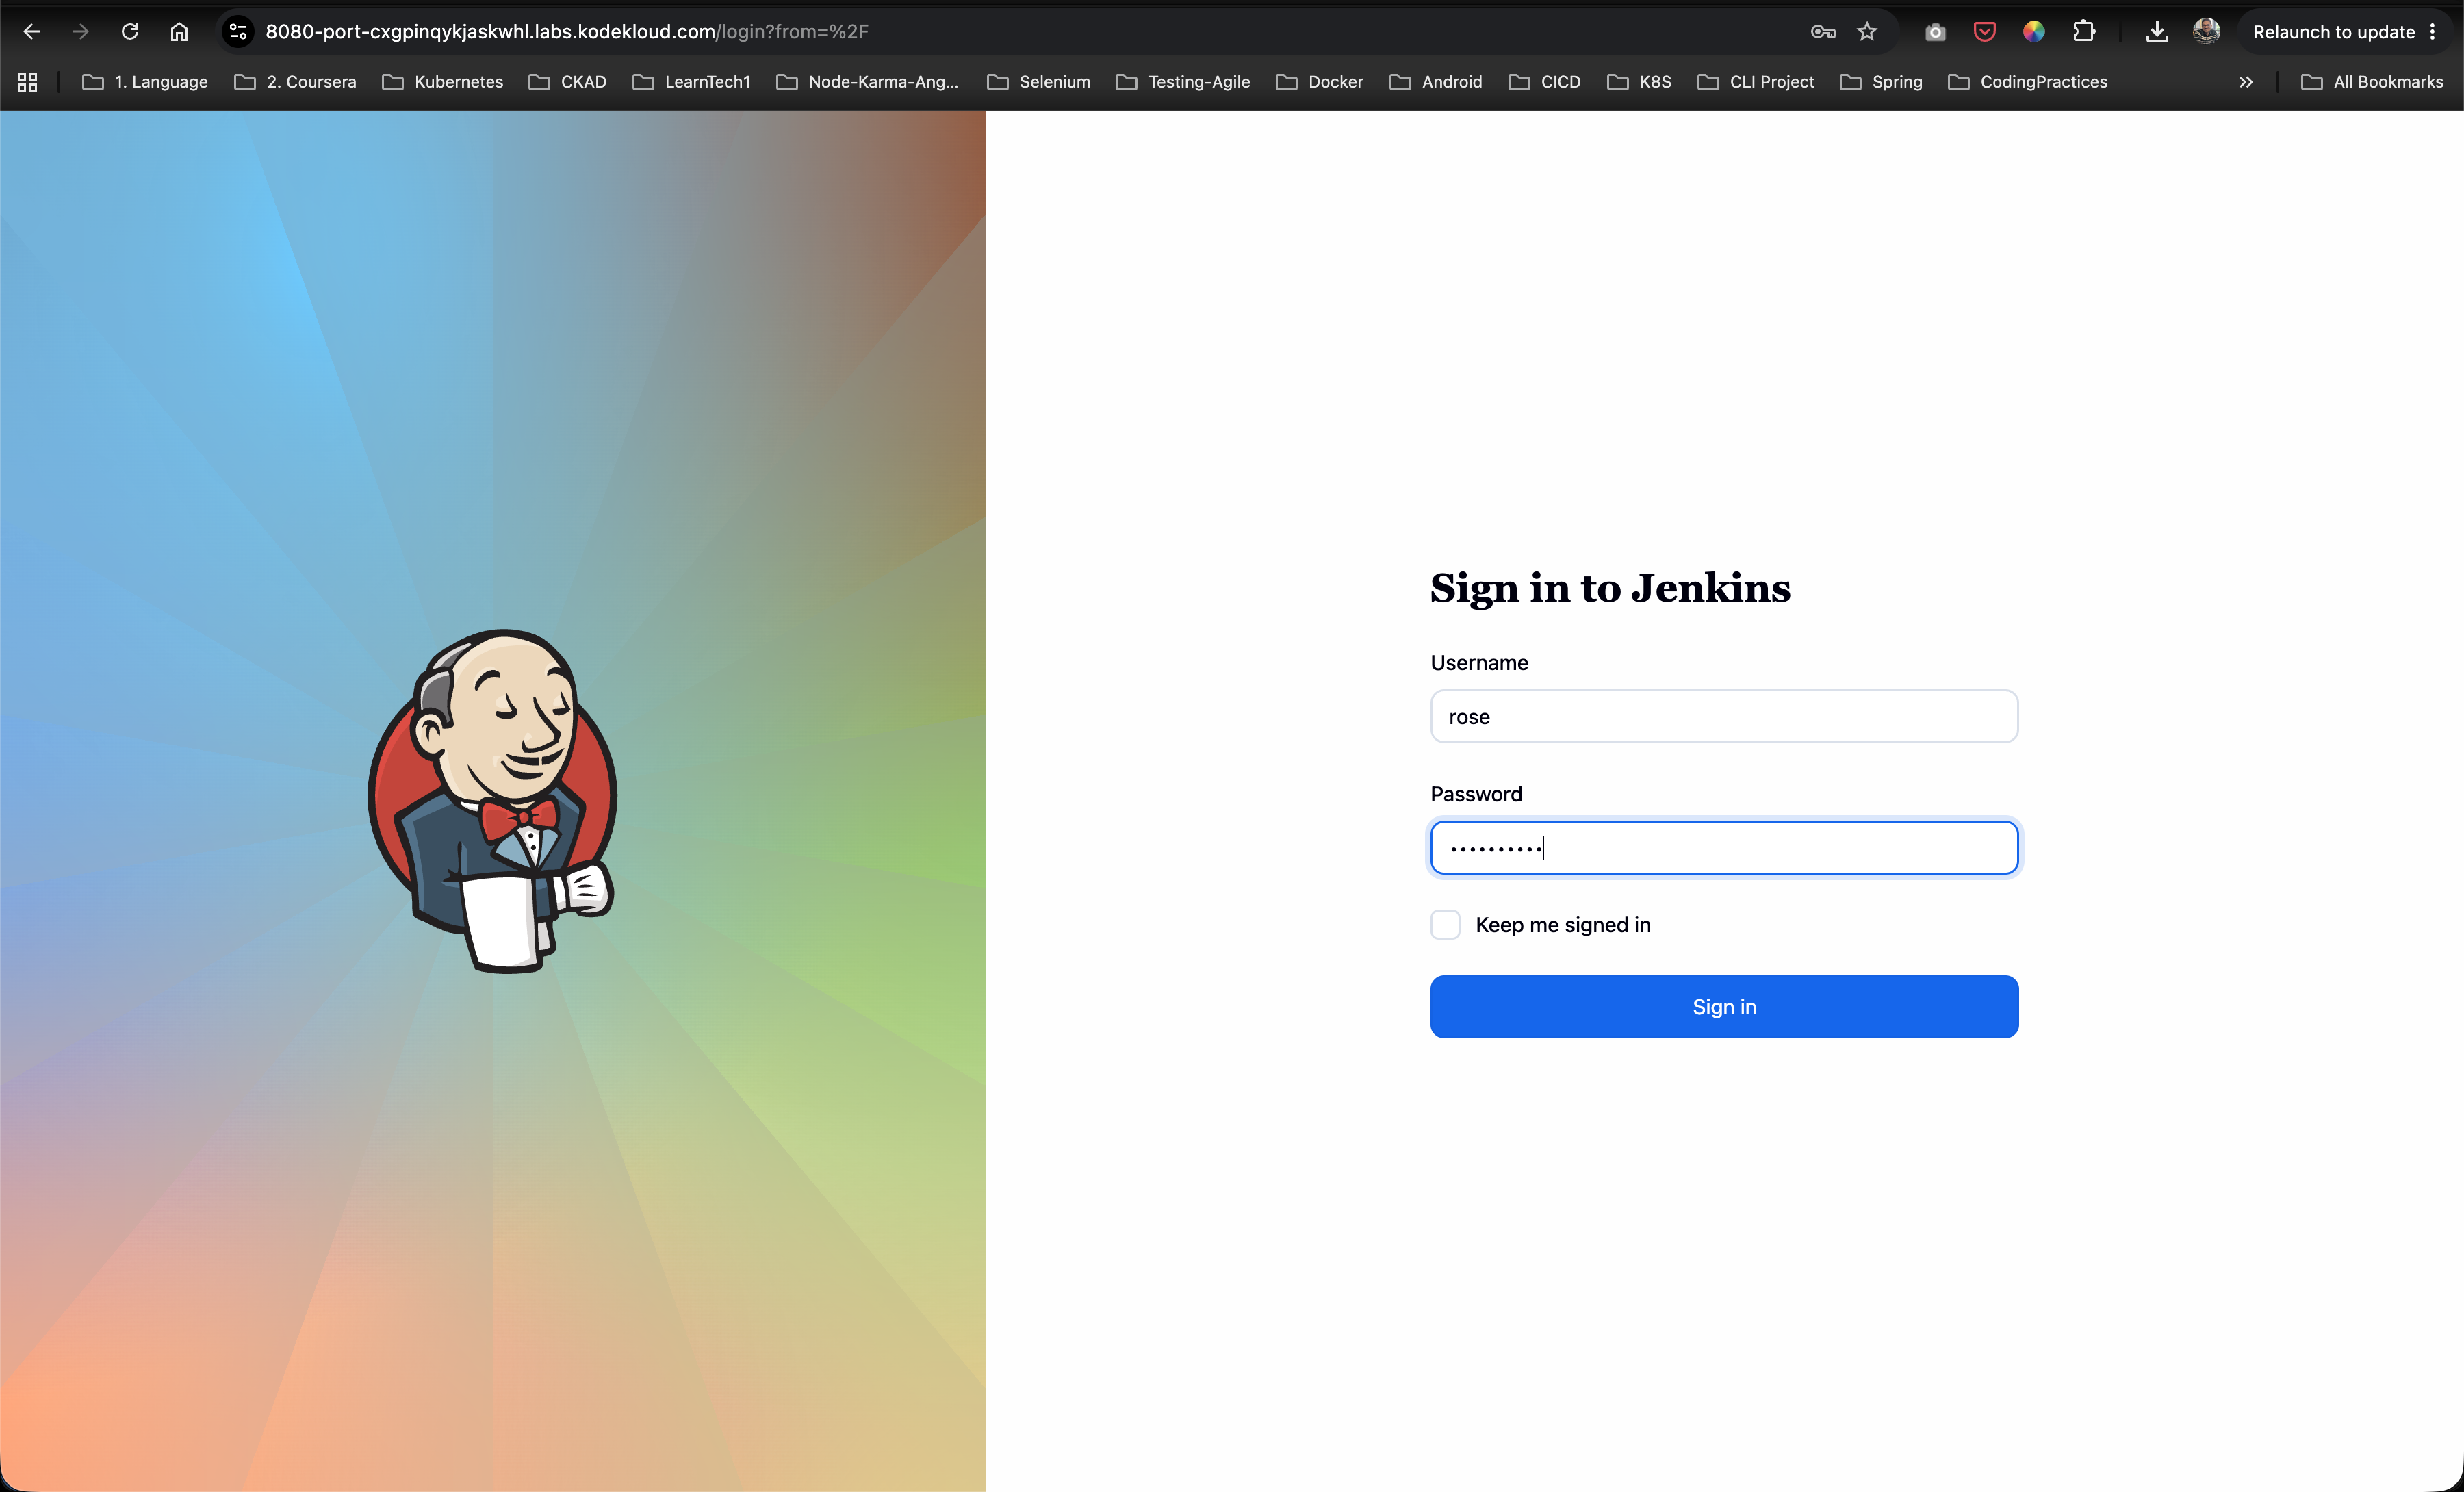This screenshot has height=1492, width=2464.
Task: Open the Extensions puzzle icon
Action: (2084, 32)
